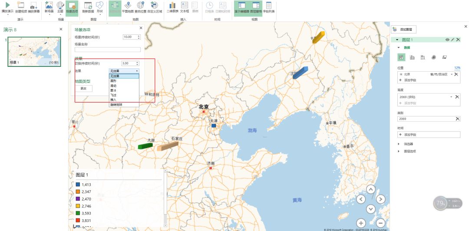469x231 pixels.
Task: Select clustered column chart type icon
Action: pos(412,57)
